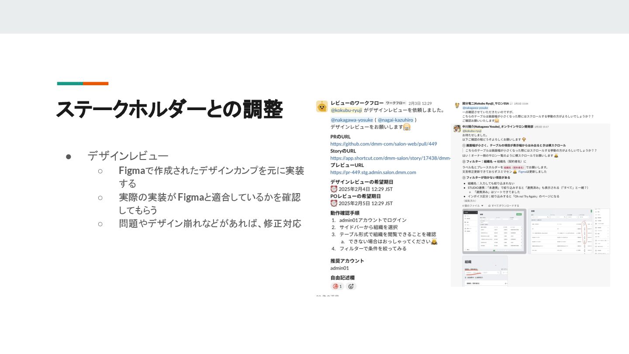Viewport: 629px width, 354px height.
Task: Open the GitHub pull/449 PR link
Action: pyautogui.click(x=384, y=144)
